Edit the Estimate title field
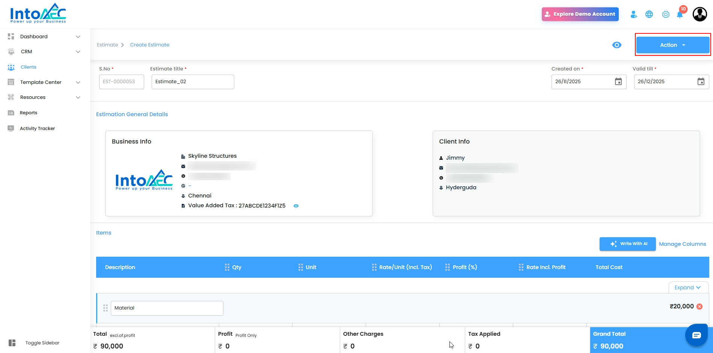Image resolution: width=713 pixels, height=353 pixels. 193,82
